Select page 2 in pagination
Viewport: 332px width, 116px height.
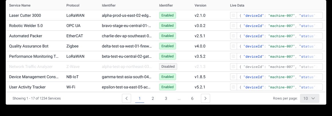click(x=153, y=98)
